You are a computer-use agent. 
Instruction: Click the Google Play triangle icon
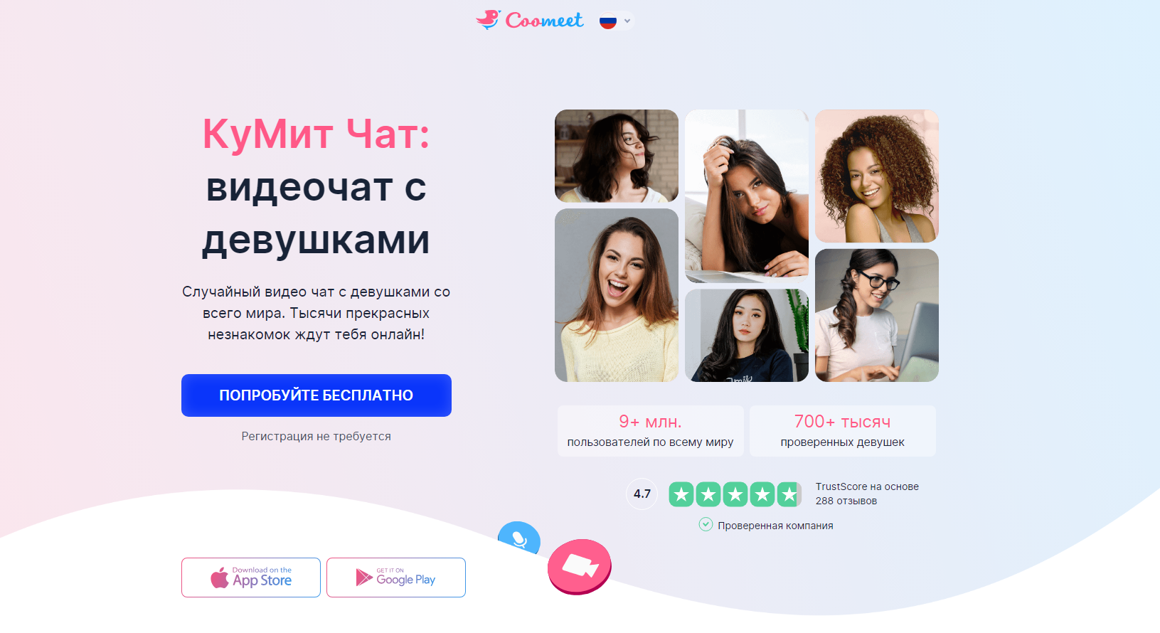(364, 577)
